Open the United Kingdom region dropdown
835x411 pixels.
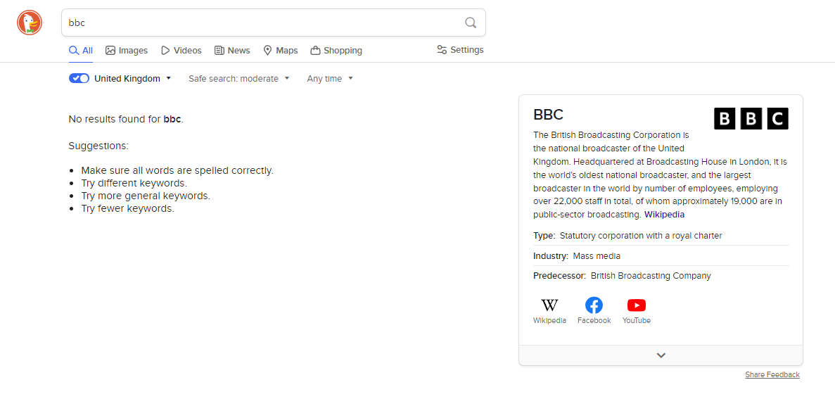[133, 78]
